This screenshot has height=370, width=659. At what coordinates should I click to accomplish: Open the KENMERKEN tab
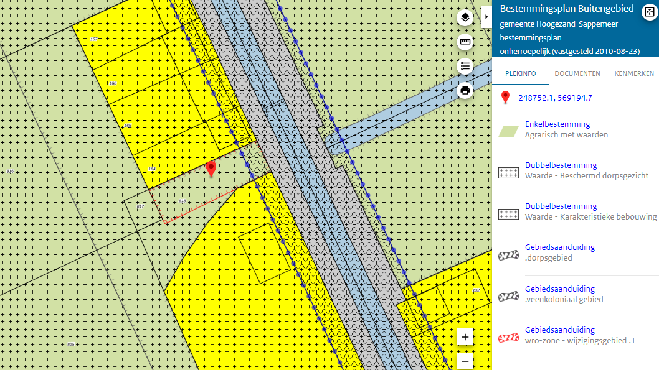point(634,73)
